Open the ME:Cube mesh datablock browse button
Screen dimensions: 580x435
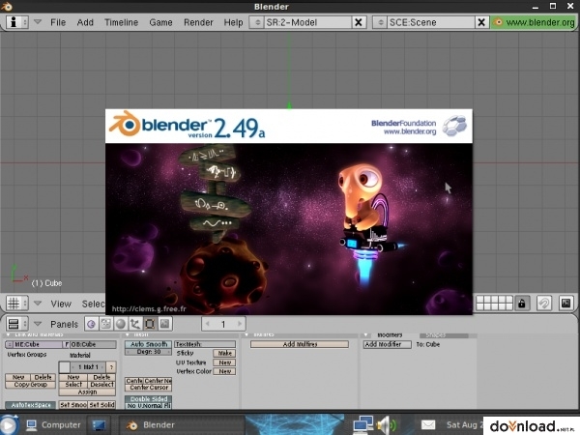click(10, 344)
